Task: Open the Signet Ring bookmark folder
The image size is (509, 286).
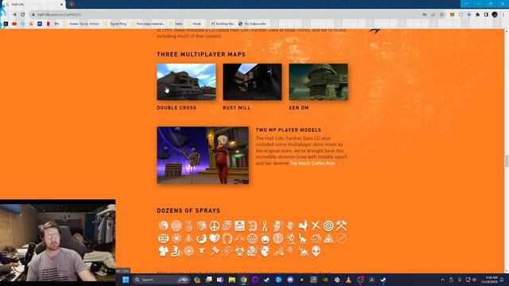Action: click(x=115, y=24)
